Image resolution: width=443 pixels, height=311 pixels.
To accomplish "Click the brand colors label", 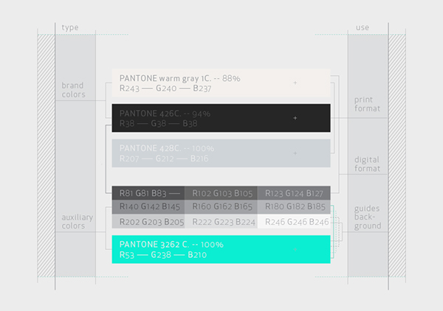I will coord(73,90).
